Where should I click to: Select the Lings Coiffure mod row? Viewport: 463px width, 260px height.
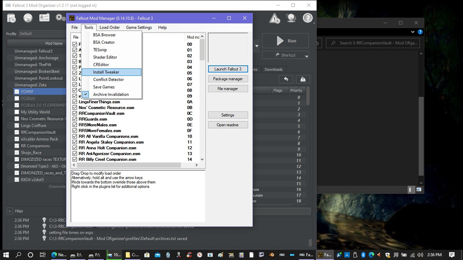click(37, 125)
